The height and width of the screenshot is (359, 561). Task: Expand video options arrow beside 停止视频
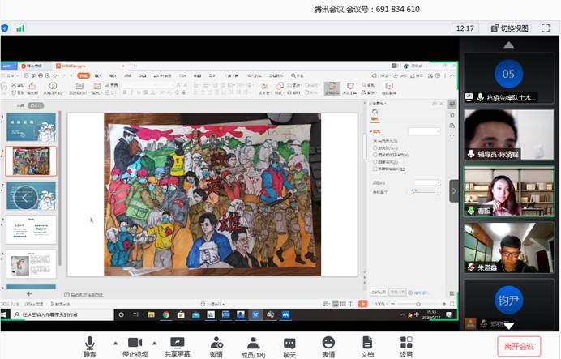coord(155,344)
